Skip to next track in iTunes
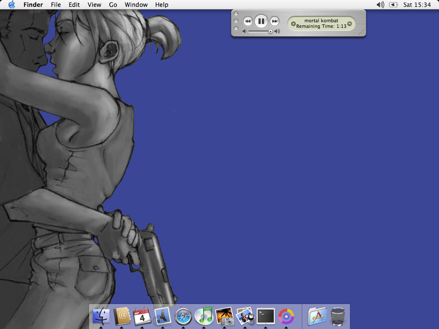 (275, 21)
